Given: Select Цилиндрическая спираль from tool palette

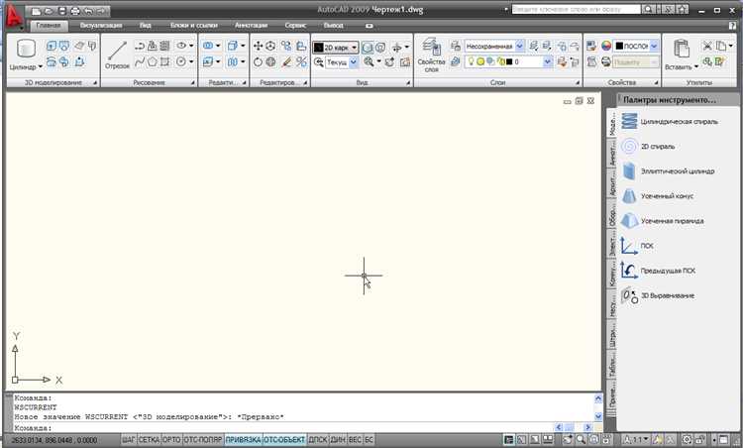Looking at the screenshot, I should pyautogui.click(x=670, y=121).
